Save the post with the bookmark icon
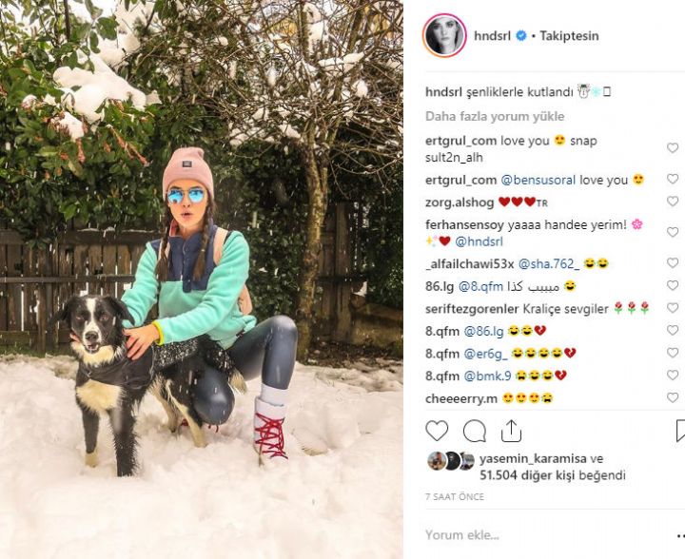 pyautogui.click(x=680, y=432)
